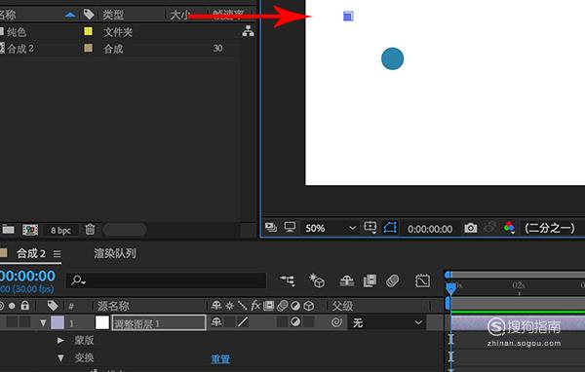The image size is (585, 372).
Task: Toggle mask and shape path visibility icon
Action: [x=390, y=227]
